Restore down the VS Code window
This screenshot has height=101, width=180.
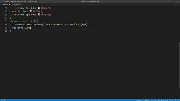tap(174, 1)
